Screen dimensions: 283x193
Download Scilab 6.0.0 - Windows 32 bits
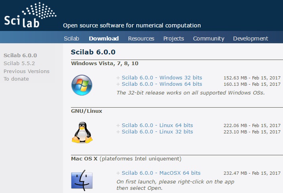[162, 77]
